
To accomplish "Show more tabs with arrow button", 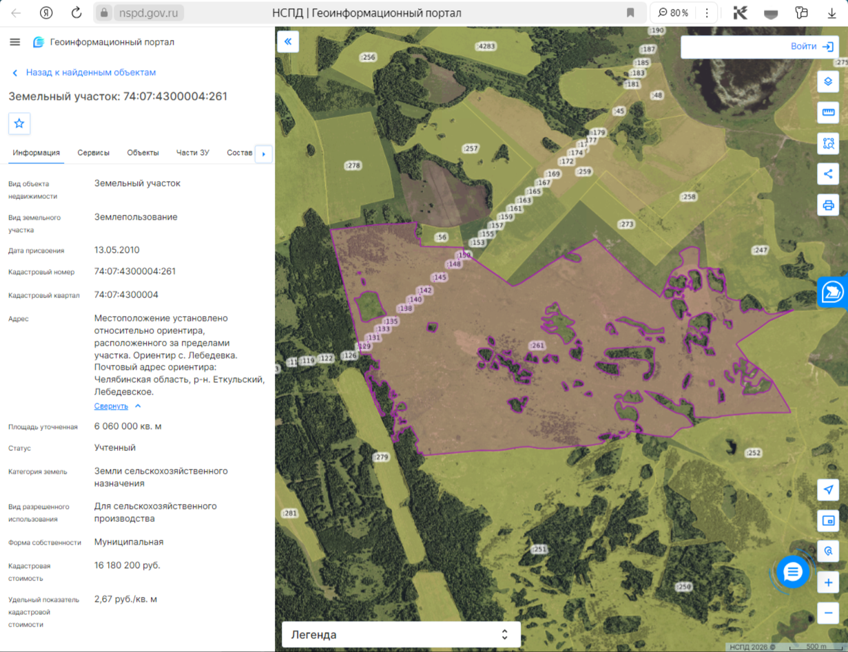I will point(264,154).
